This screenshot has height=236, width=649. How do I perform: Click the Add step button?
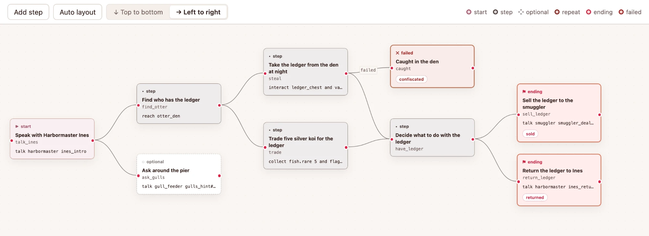pyautogui.click(x=28, y=12)
